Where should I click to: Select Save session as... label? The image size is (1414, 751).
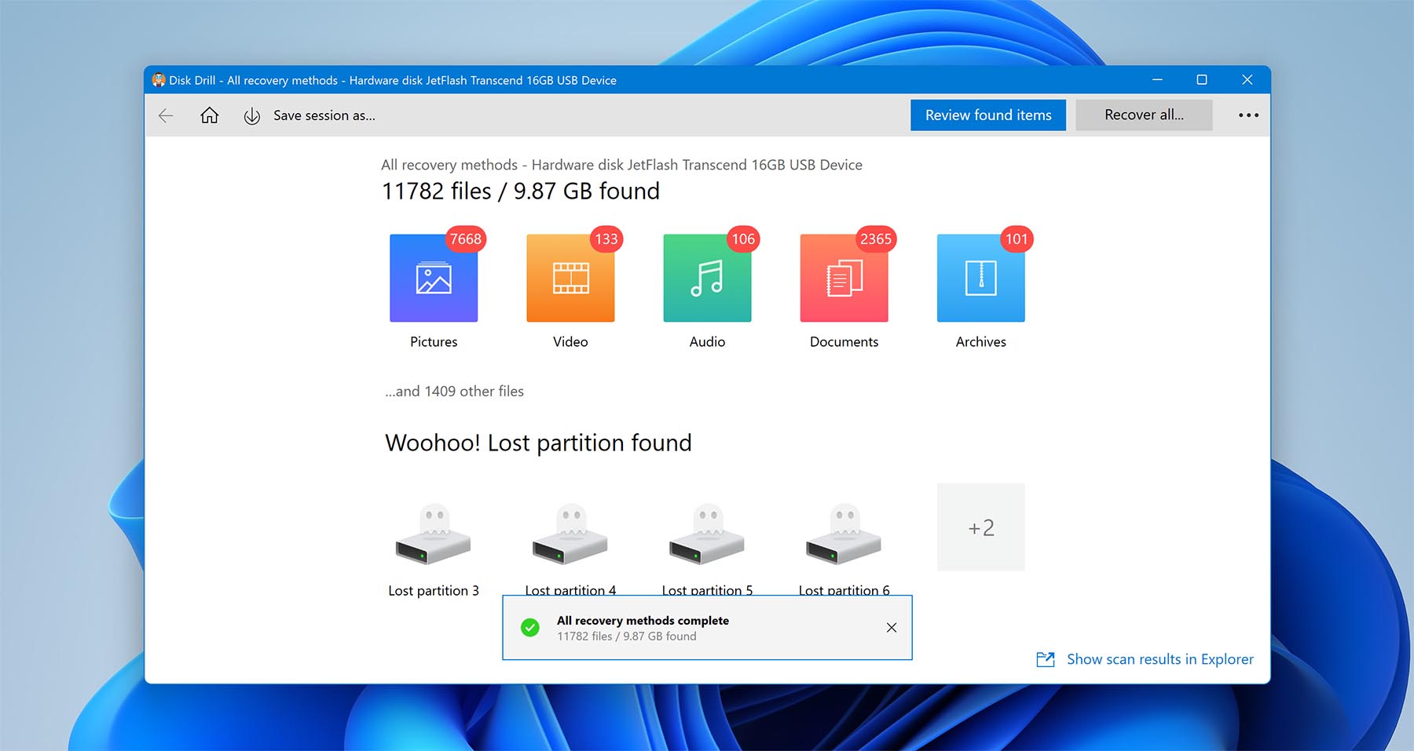324,115
